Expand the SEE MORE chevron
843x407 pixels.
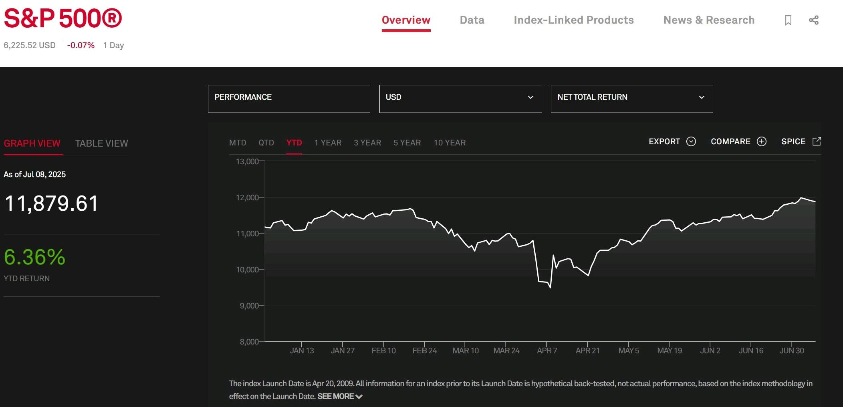[359, 397]
